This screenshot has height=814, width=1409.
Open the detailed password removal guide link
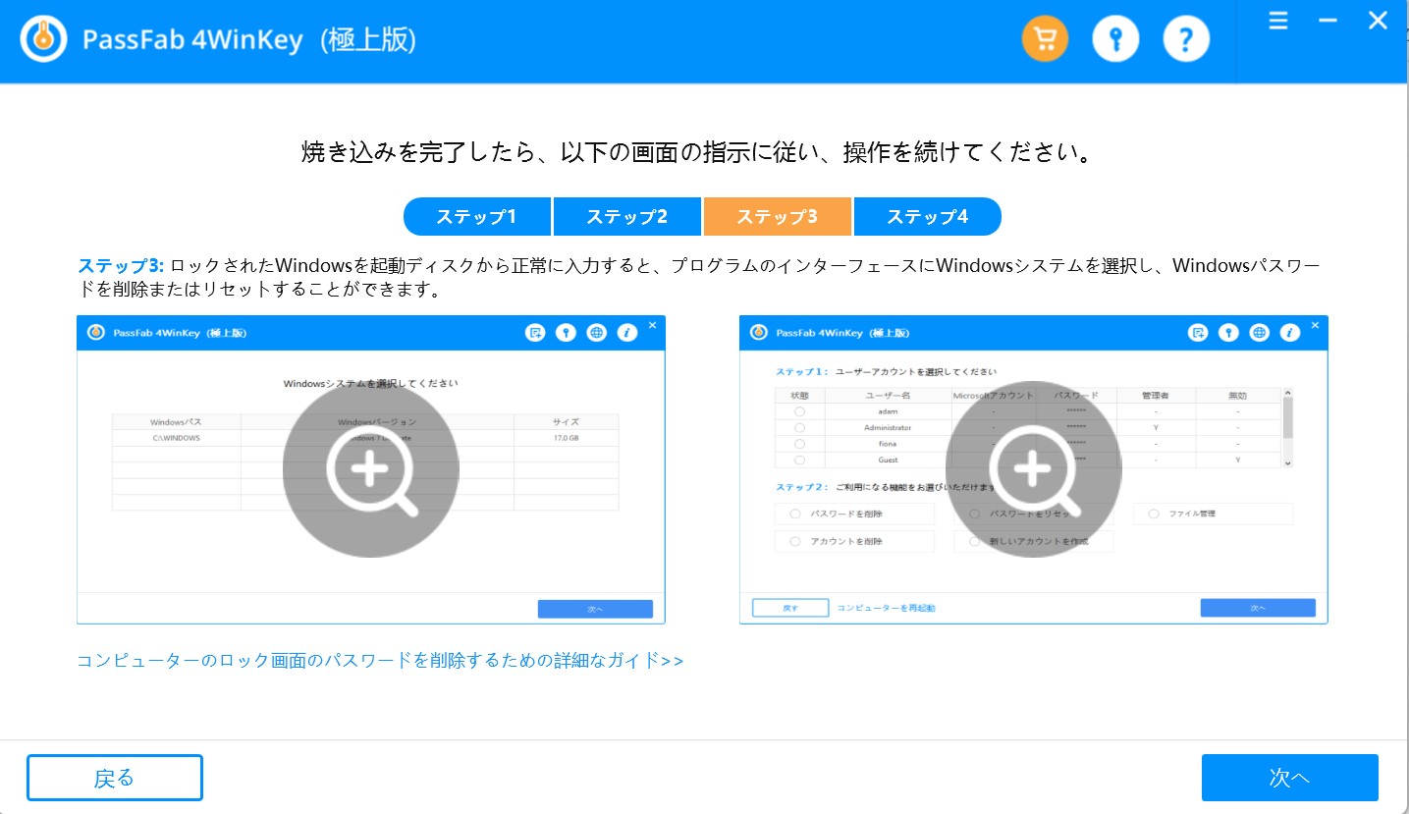coord(380,661)
